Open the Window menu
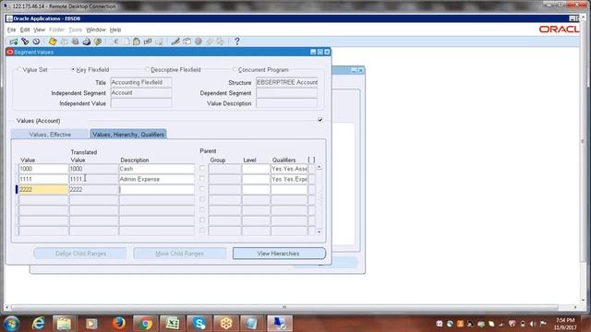Viewport: 591px width, 332px height. click(96, 30)
